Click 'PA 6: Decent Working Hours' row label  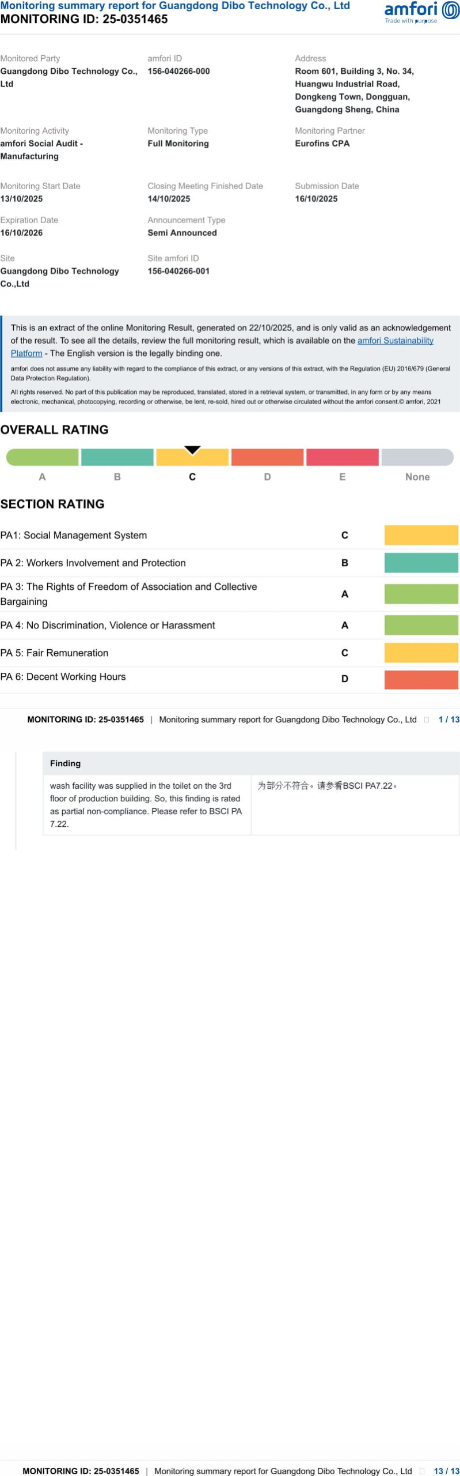click(x=63, y=677)
